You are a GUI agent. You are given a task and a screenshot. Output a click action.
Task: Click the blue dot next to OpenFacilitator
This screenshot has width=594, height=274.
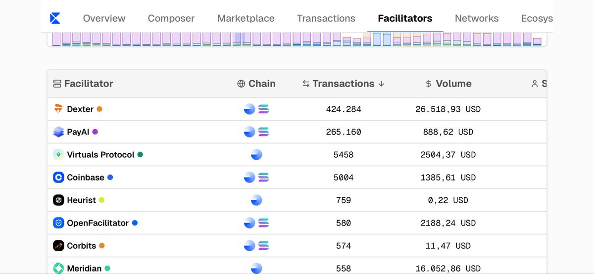(135, 223)
